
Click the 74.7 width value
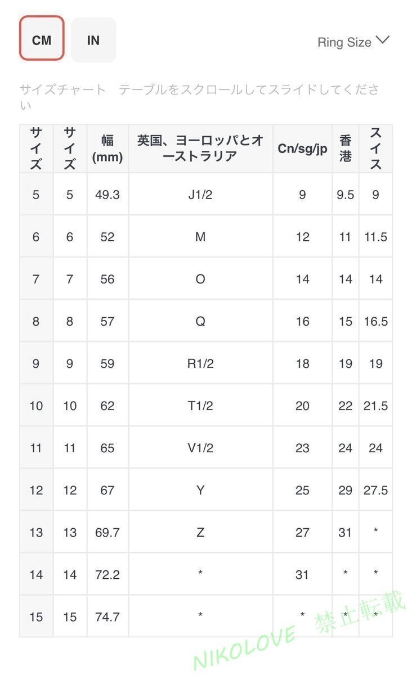pos(108,616)
